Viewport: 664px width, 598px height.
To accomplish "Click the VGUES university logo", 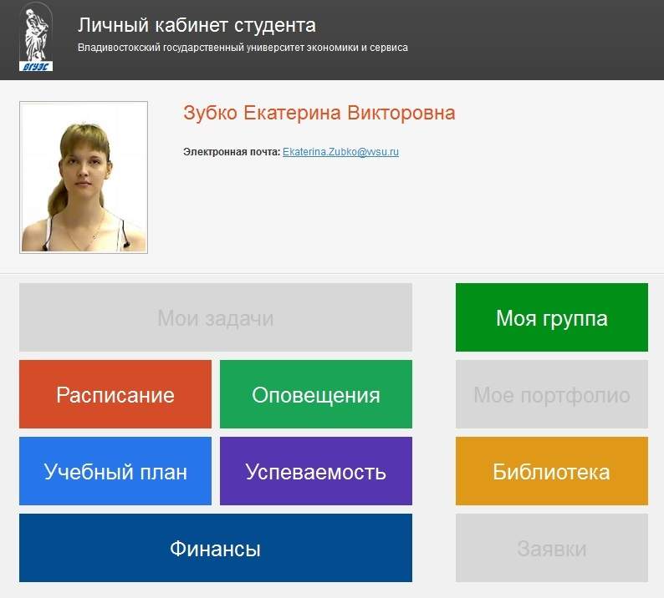I will (x=36, y=38).
